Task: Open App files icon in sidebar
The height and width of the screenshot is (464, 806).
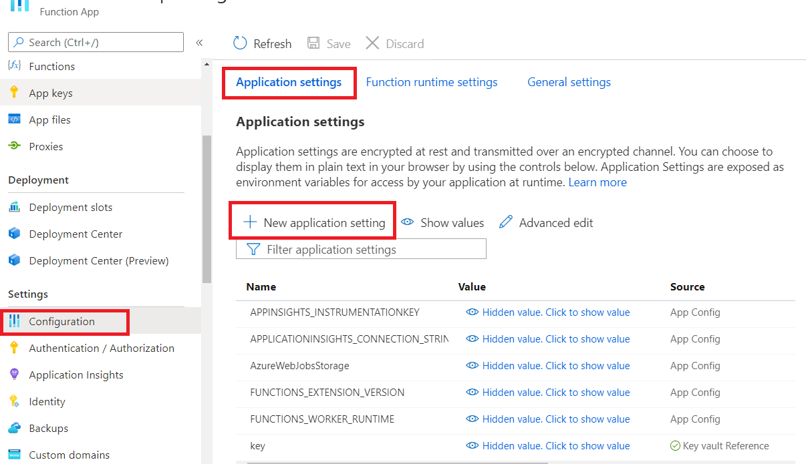Action: pos(14,120)
